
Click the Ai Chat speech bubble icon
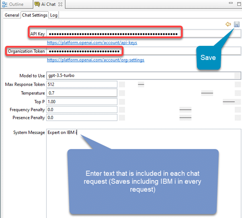[37, 4]
